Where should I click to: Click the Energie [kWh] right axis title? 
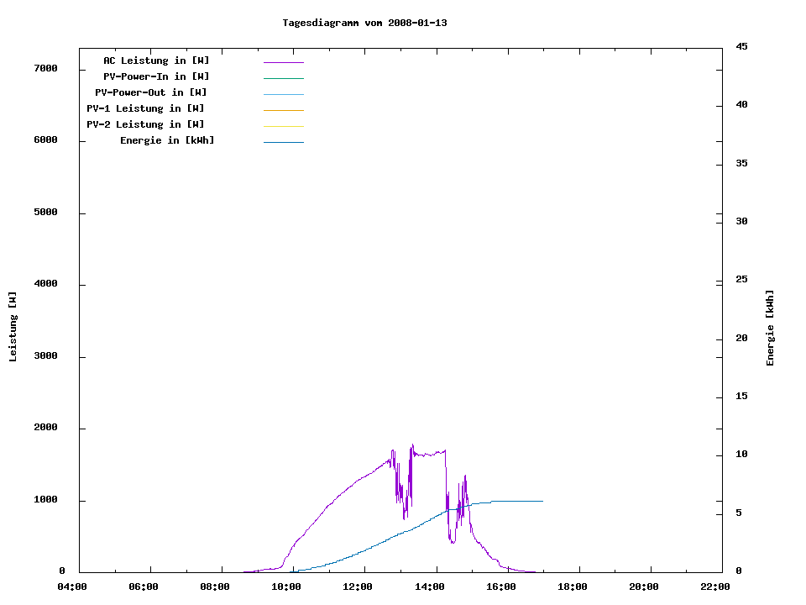click(770, 328)
